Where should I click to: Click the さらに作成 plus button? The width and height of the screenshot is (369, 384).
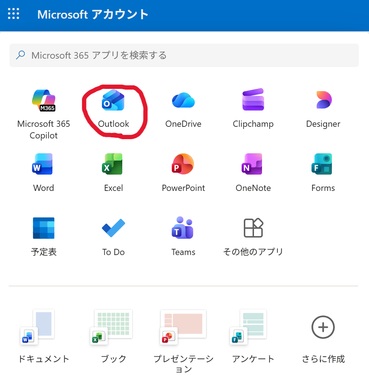(x=323, y=327)
